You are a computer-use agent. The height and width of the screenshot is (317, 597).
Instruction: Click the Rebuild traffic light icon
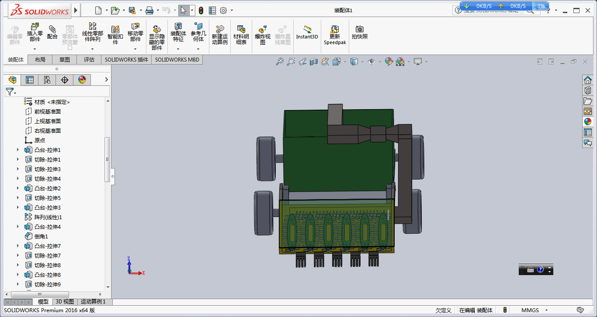[201, 10]
